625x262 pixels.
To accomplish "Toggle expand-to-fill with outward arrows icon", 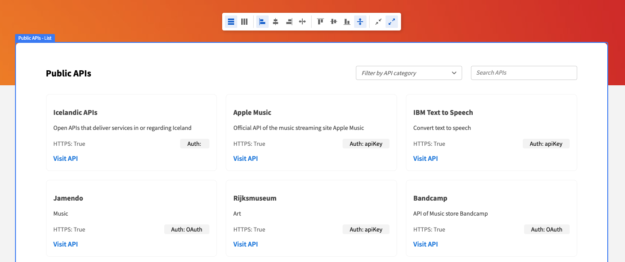I will click(391, 21).
